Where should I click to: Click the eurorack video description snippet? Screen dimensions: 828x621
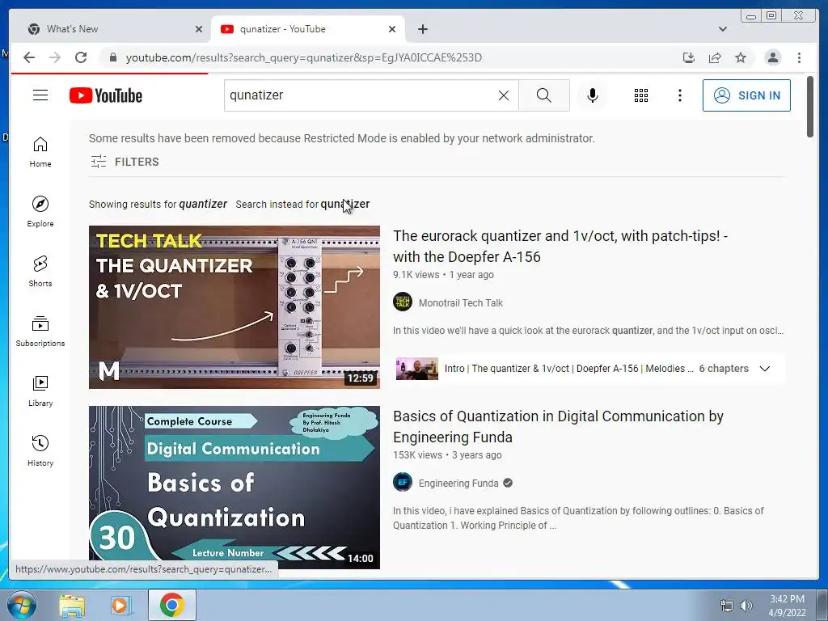[x=589, y=331]
